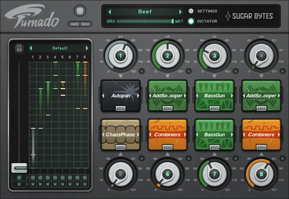The height and width of the screenshot is (199, 289).
Task: Select the previous preset before Beef
Action: click(110, 12)
